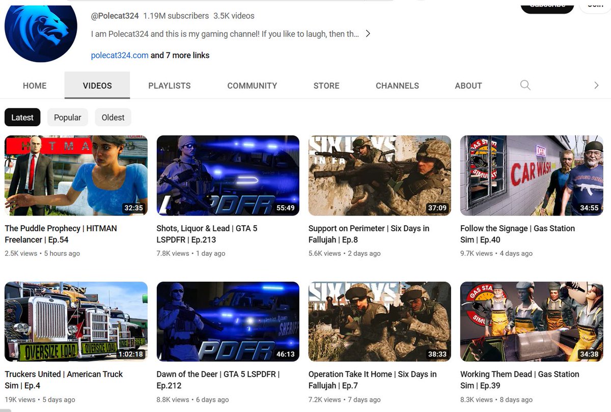Open the COMMUNITY tab
Image resolution: width=611 pixels, height=412 pixels.
click(252, 86)
